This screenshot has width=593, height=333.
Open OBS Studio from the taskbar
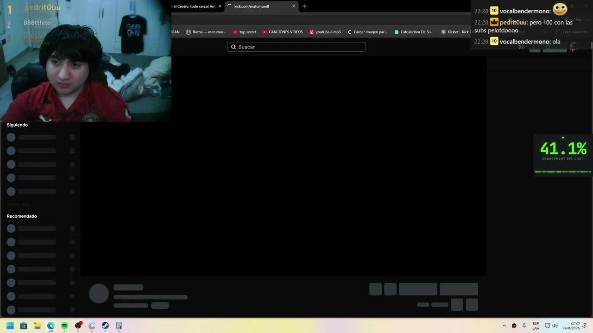[x=78, y=326]
